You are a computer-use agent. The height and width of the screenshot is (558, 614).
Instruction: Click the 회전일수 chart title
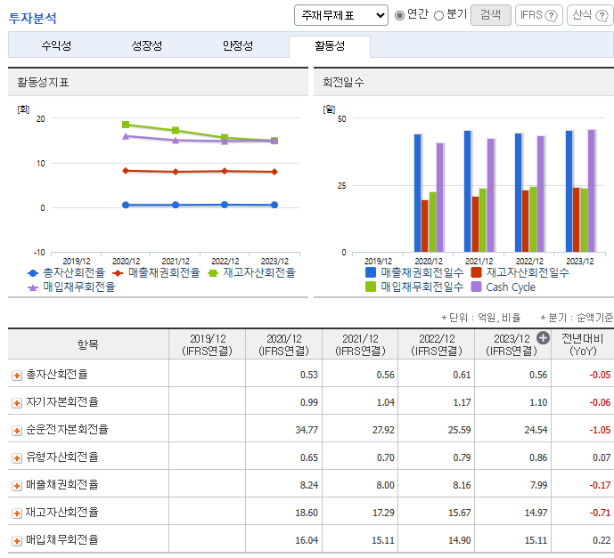(343, 82)
